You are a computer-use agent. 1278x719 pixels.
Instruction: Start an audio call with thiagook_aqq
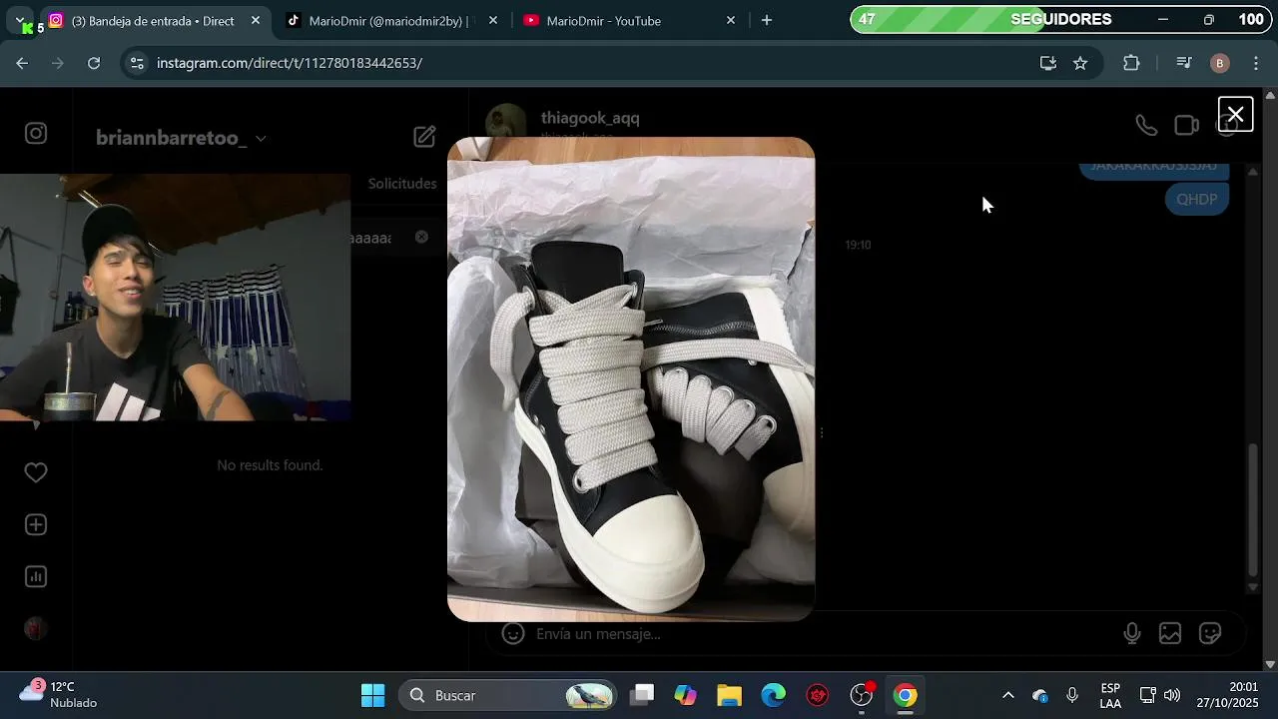point(1146,125)
